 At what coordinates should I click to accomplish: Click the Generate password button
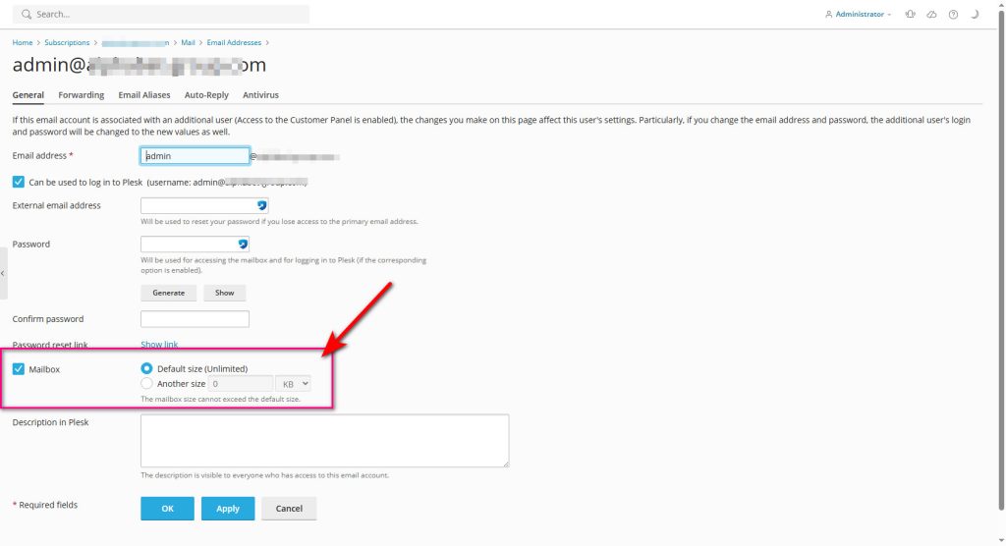(168, 293)
